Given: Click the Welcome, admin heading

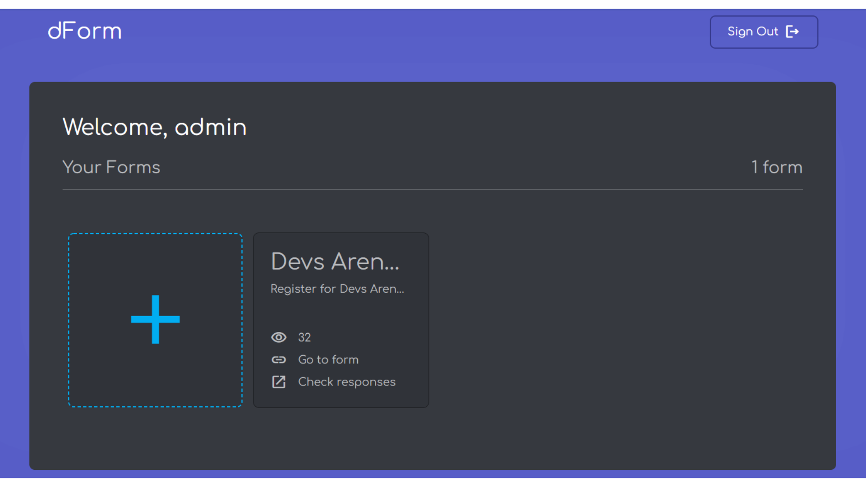Looking at the screenshot, I should [x=154, y=127].
